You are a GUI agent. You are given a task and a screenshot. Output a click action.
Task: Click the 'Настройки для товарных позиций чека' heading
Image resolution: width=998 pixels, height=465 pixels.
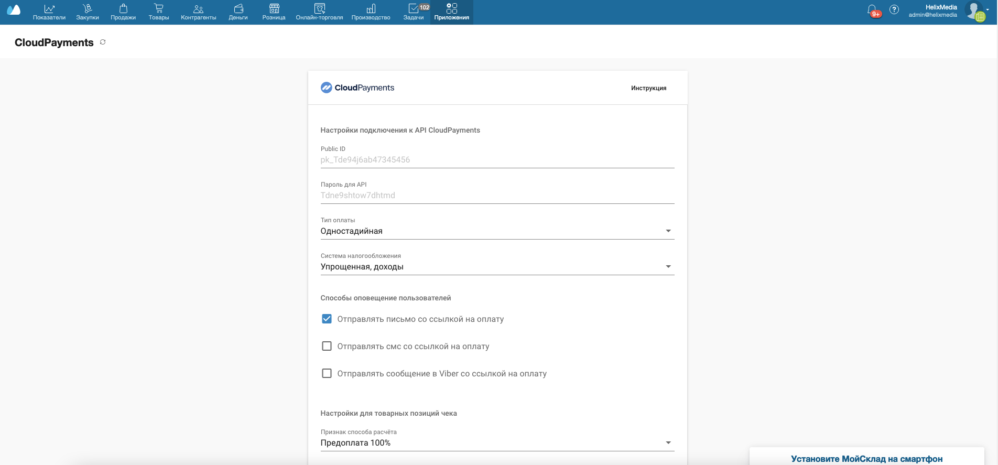click(x=388, y=413)
